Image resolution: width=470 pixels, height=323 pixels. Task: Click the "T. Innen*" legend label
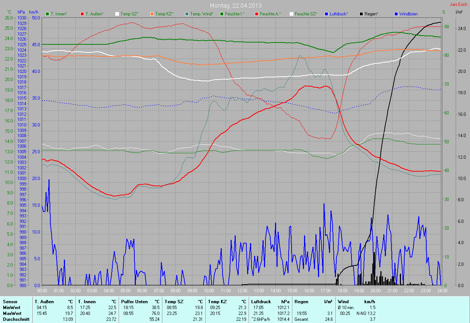(x=59, y=14)
